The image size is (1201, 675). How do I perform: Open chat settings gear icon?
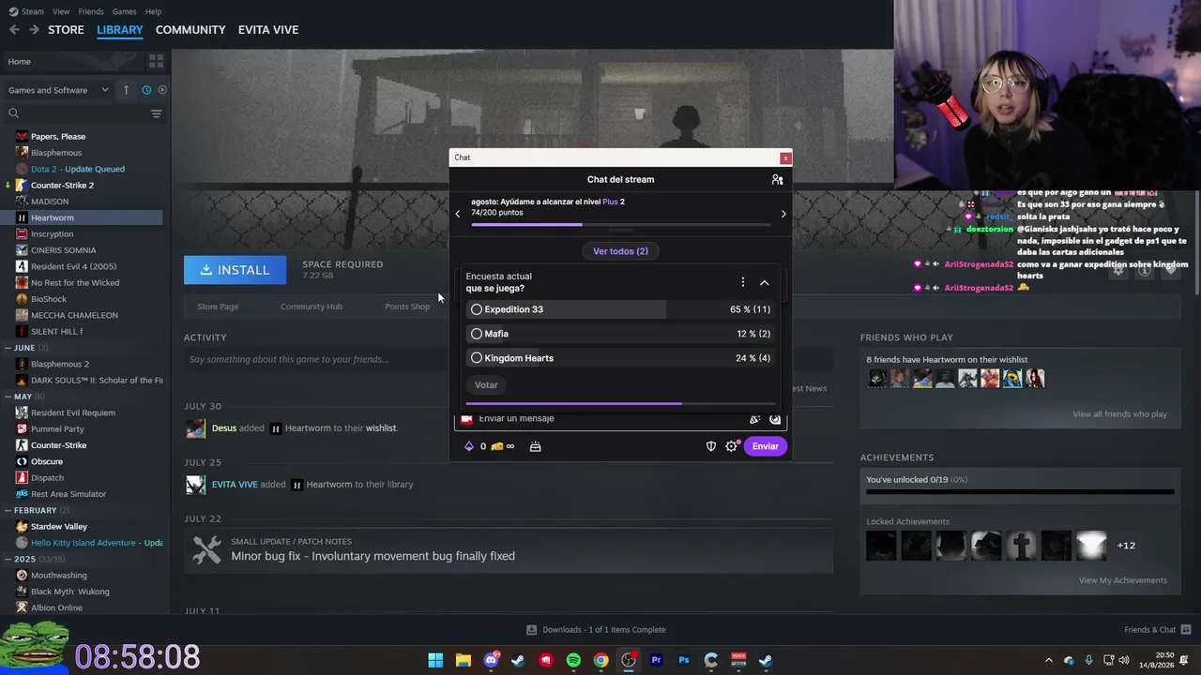coord(732,446)
